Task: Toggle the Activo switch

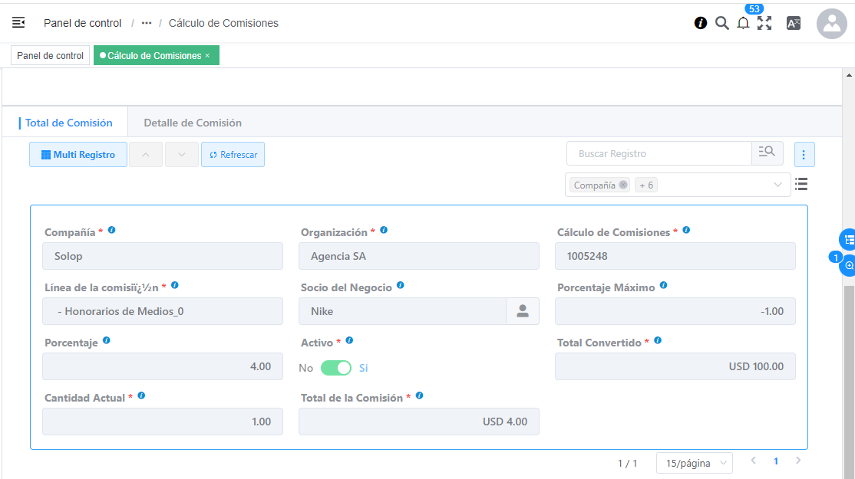Action: tap(336, 368)
